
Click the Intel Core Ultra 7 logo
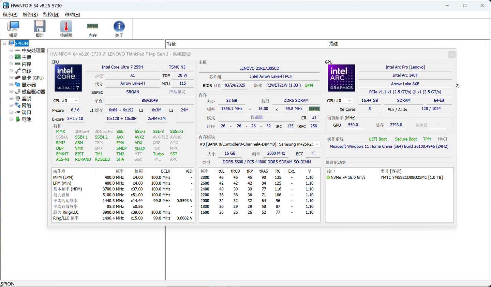(68, 78)
